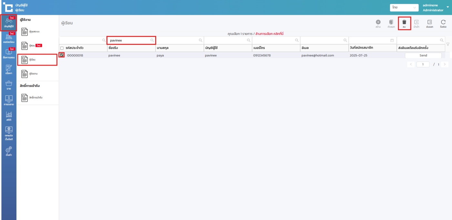Click the Export (ส่งออก) icon

(429, 23)
